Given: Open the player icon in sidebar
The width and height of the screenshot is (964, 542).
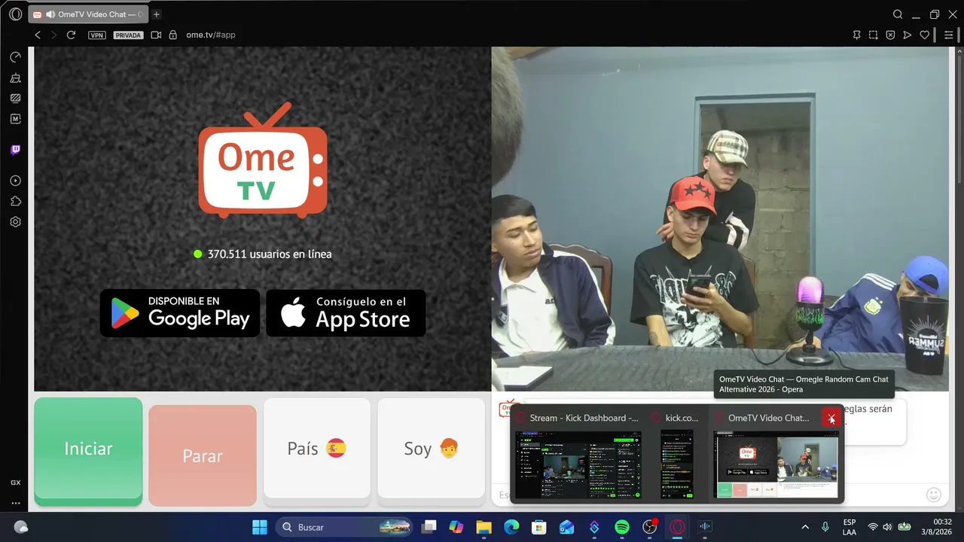Looking at the screenshot, I should tap(15, 181).
